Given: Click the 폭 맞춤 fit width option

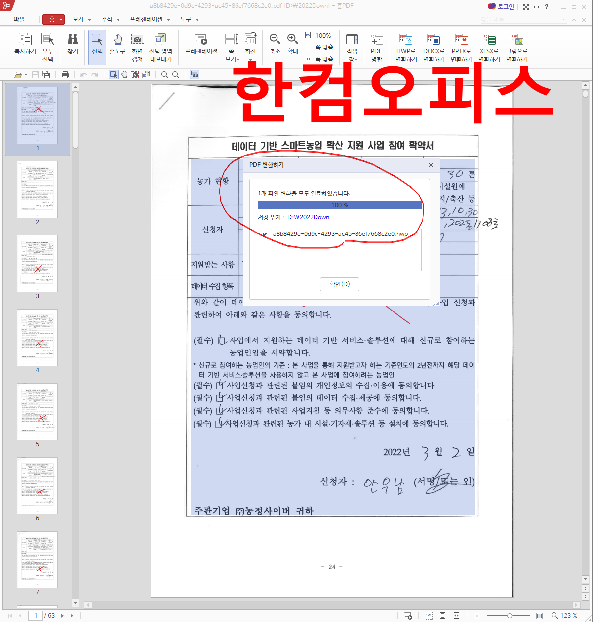Looking at the screenshot, I should click(319, 59).
